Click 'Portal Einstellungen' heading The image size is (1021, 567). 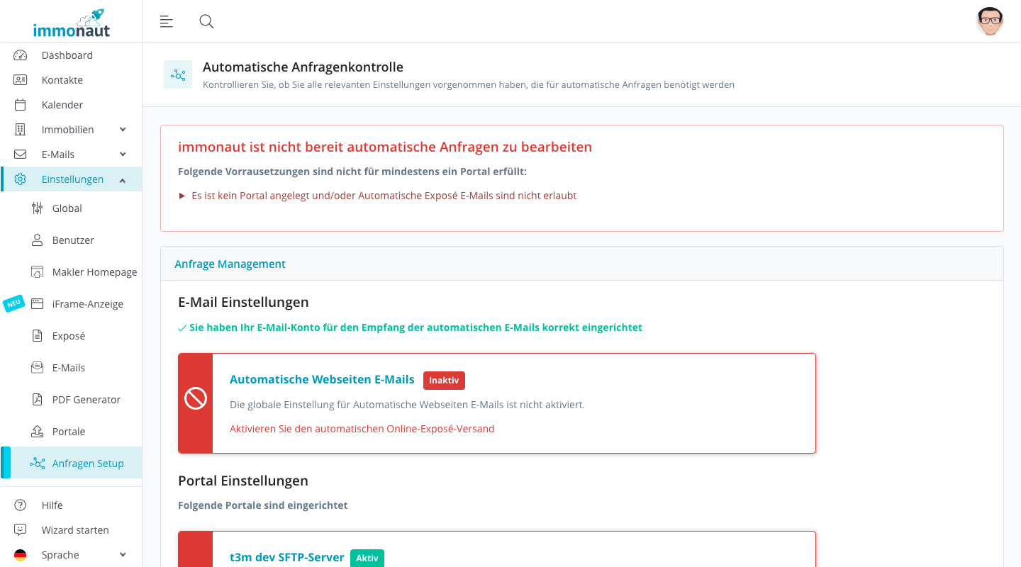click(x=243, y=481)
